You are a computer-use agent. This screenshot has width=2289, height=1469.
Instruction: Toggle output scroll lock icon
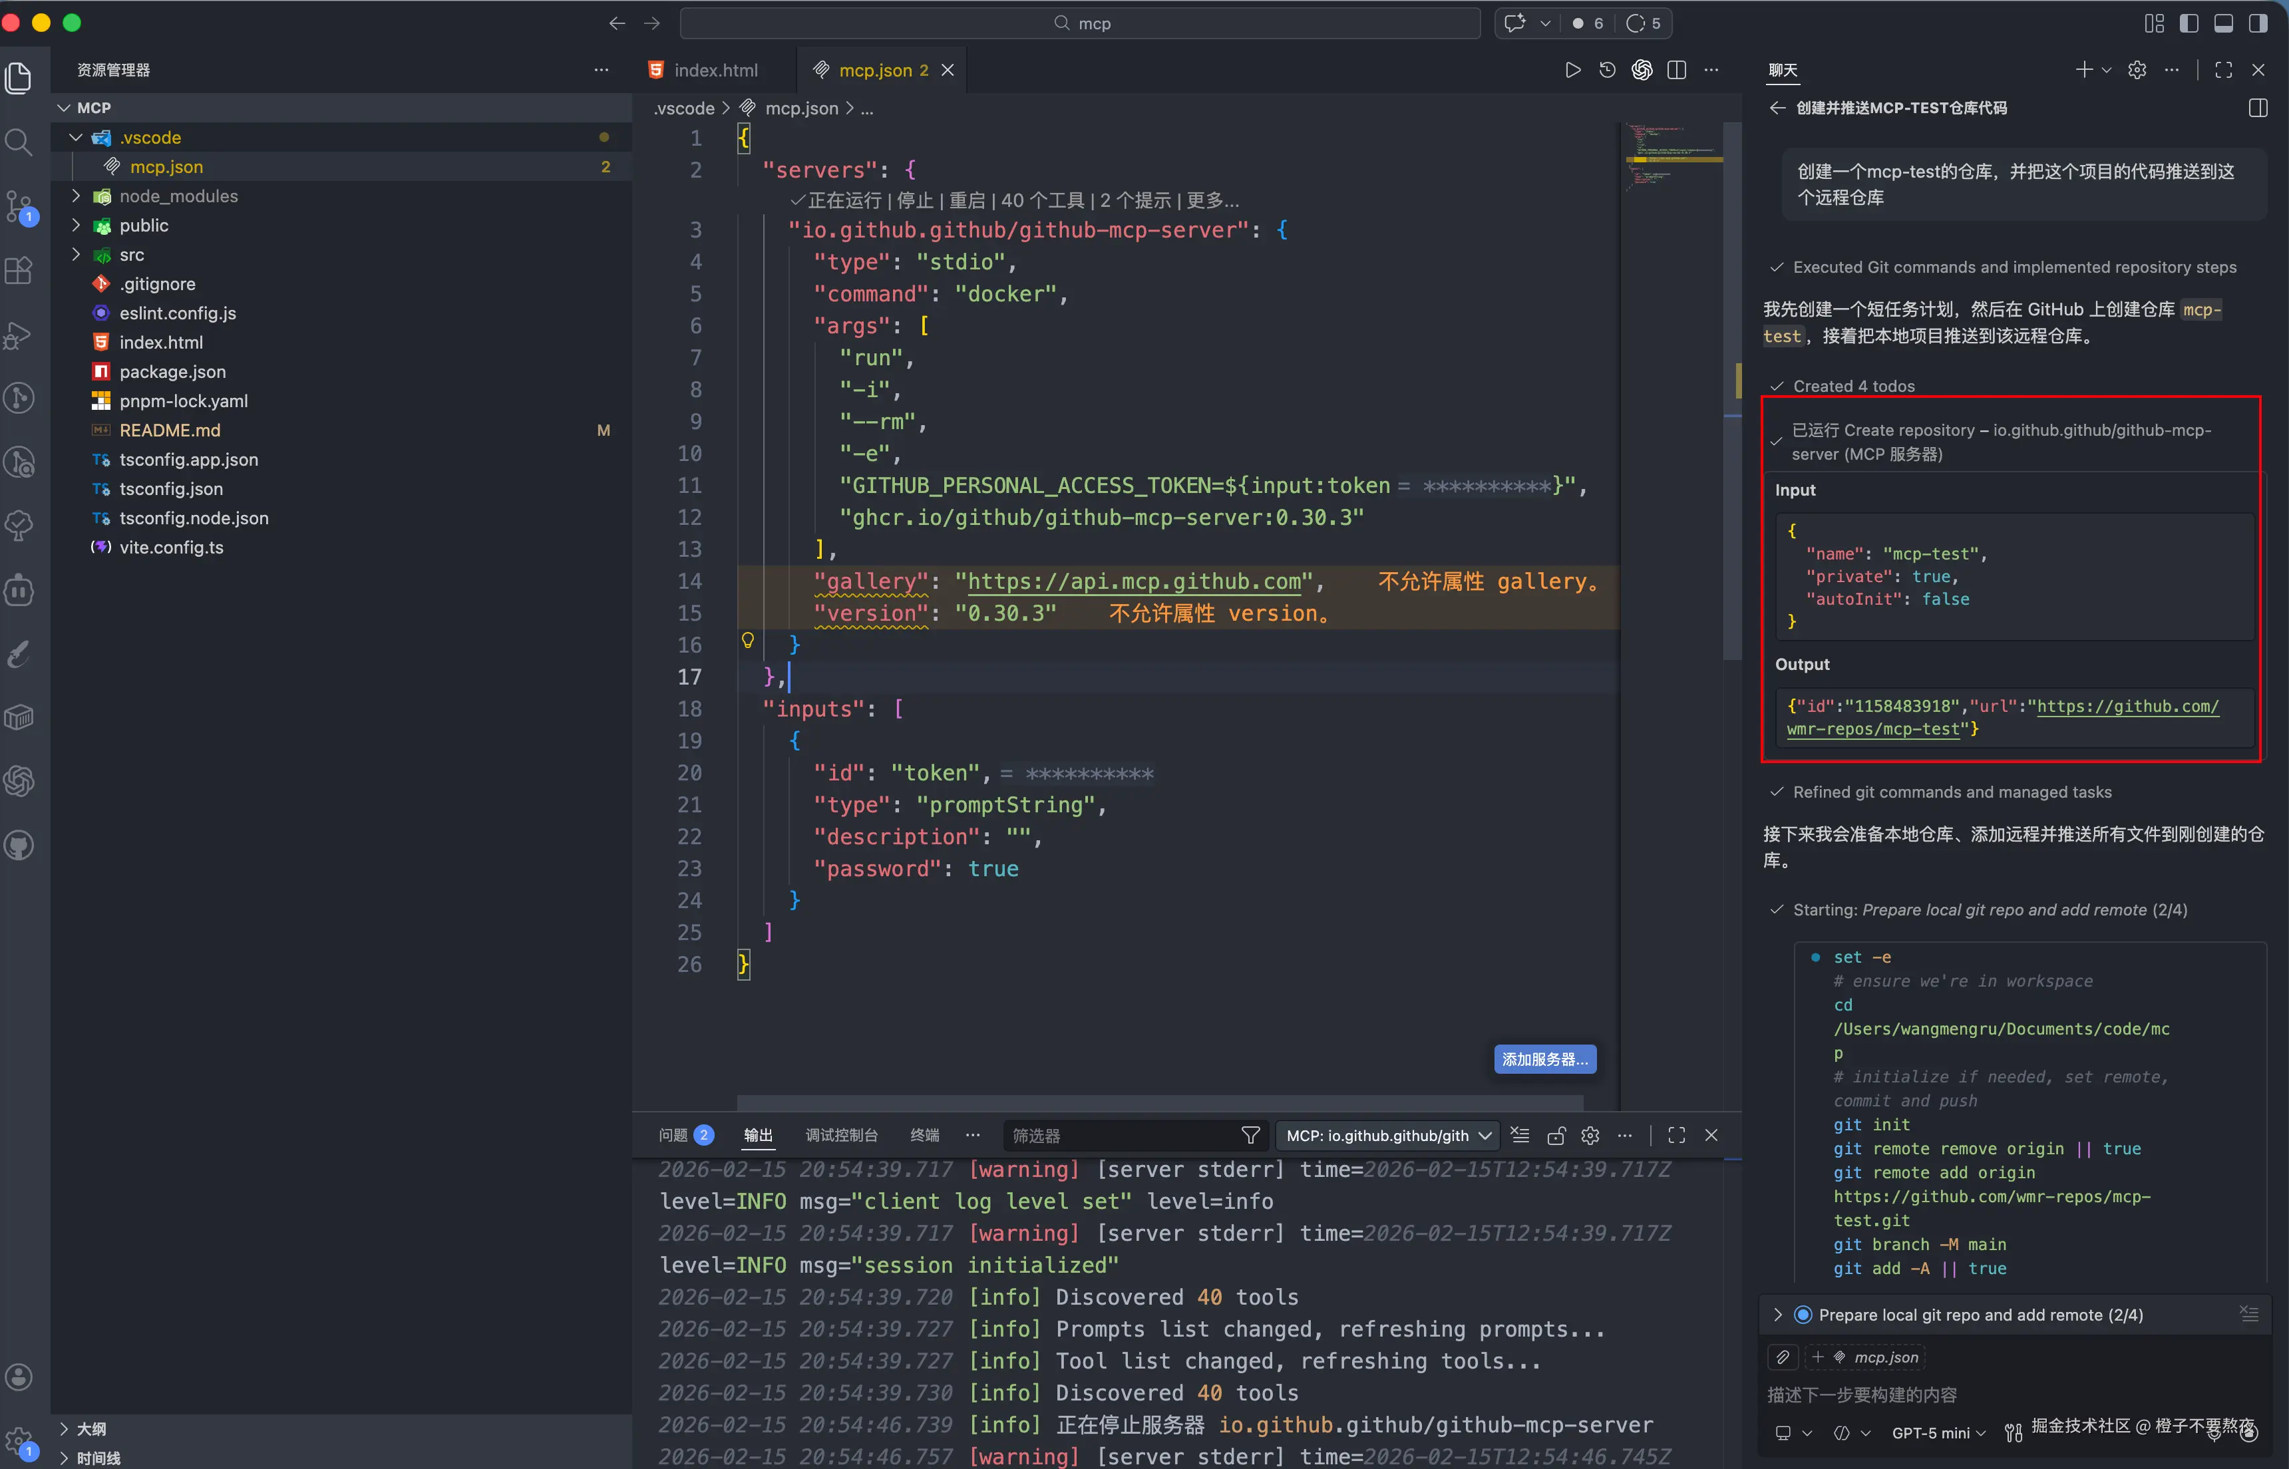(1556, 1135)
